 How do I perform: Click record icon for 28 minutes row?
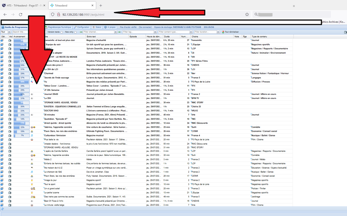(10, 115)
